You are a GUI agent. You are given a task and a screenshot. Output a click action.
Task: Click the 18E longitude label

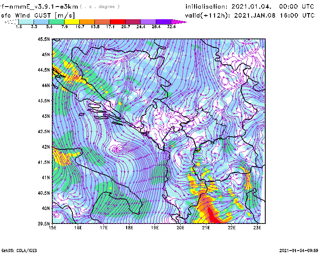click(129, 228)
